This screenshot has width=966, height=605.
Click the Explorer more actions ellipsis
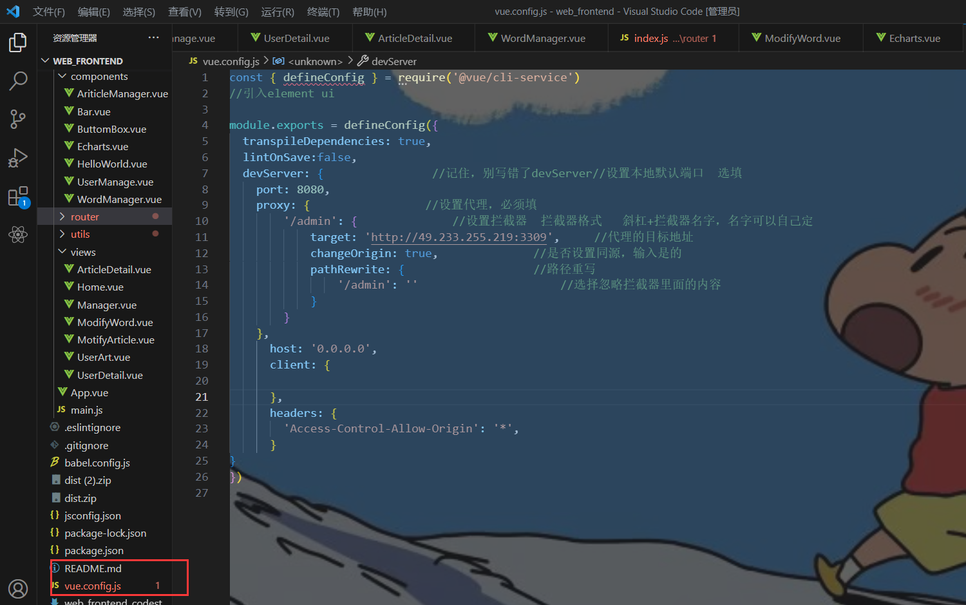click(x=153, y=38)
